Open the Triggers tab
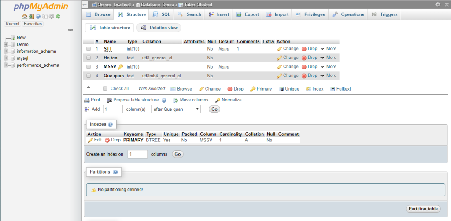The width and height of the screenshot is (451, 221). (384, 14)
